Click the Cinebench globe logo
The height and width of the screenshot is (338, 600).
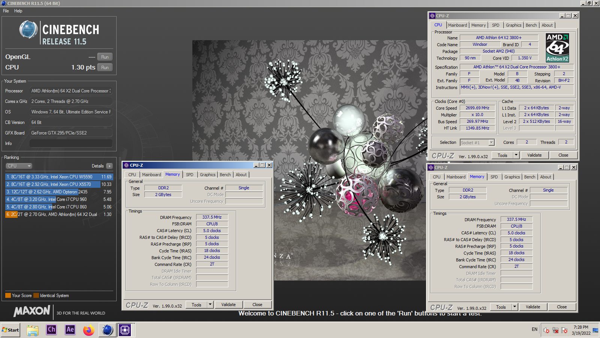[28, 30]
